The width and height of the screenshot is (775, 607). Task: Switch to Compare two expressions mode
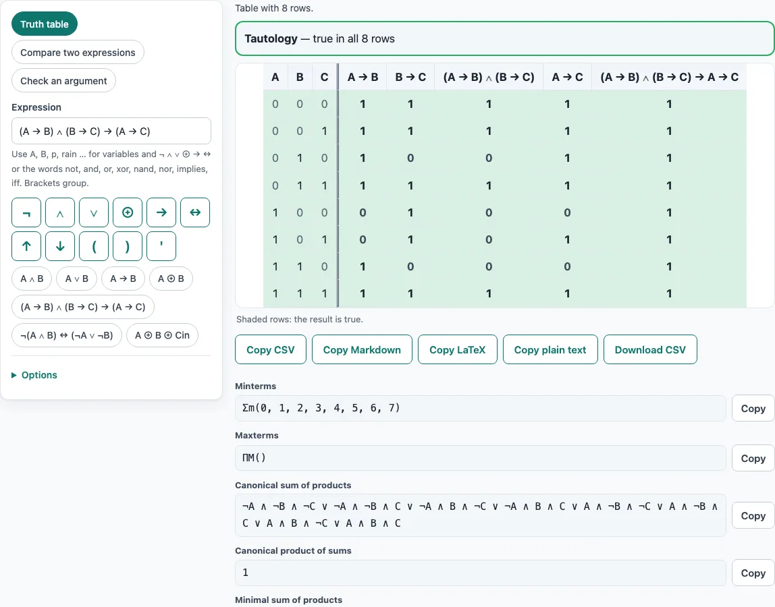(x=78, y=53)
